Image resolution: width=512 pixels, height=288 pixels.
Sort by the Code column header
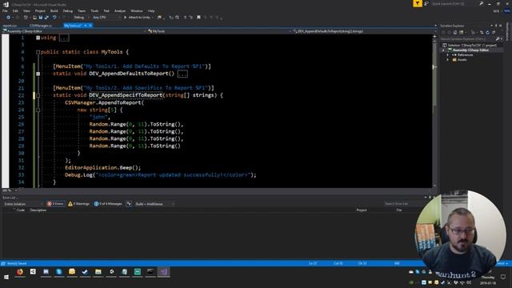[x=21, y=210]
